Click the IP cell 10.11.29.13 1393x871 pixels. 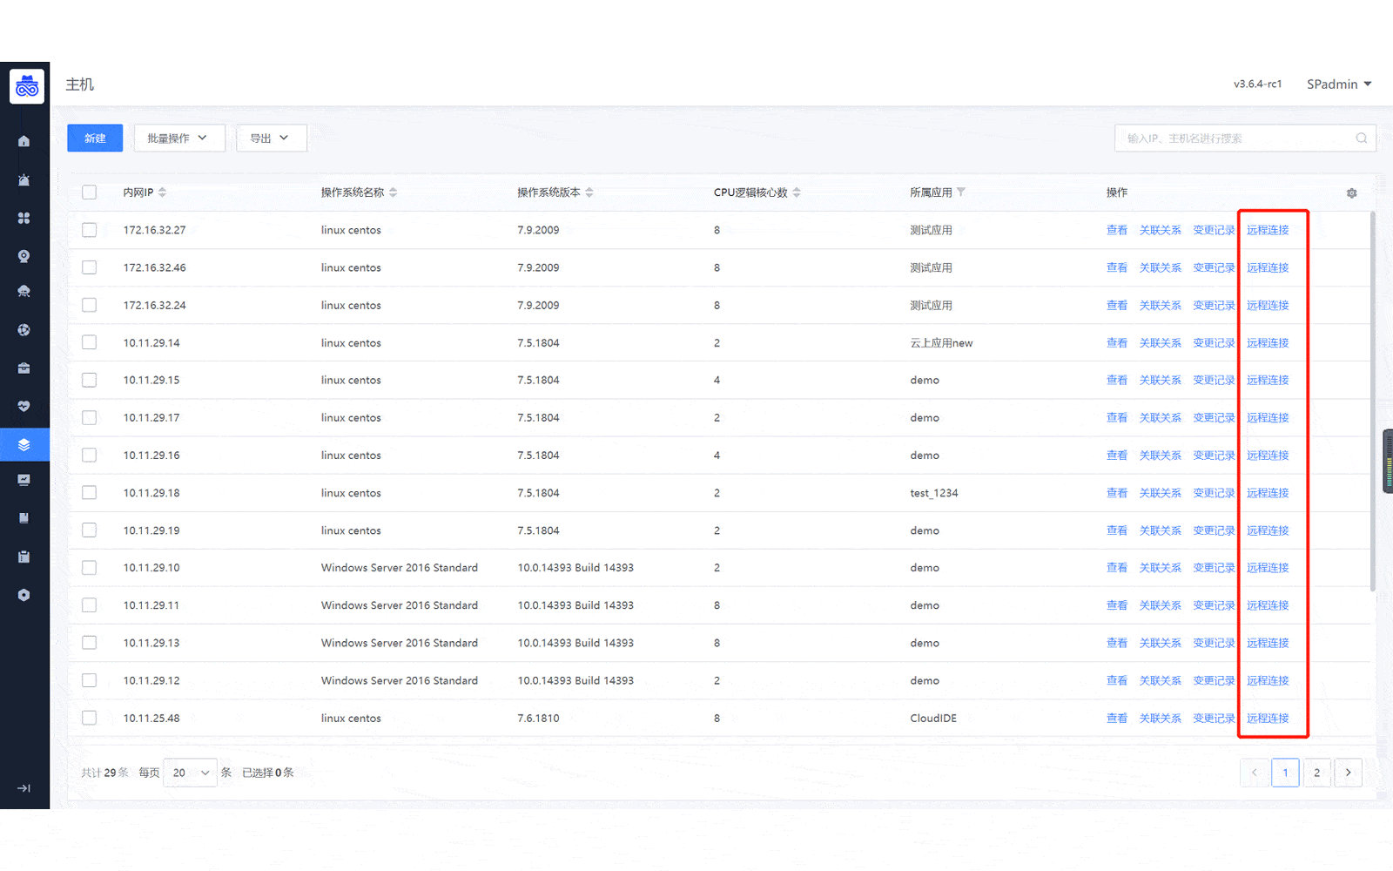pos(151,643)
